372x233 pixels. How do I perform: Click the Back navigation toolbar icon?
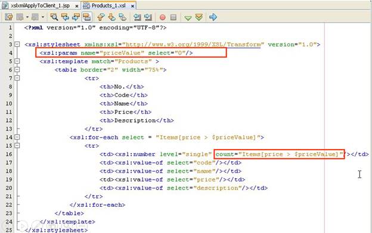click(20, 17)
